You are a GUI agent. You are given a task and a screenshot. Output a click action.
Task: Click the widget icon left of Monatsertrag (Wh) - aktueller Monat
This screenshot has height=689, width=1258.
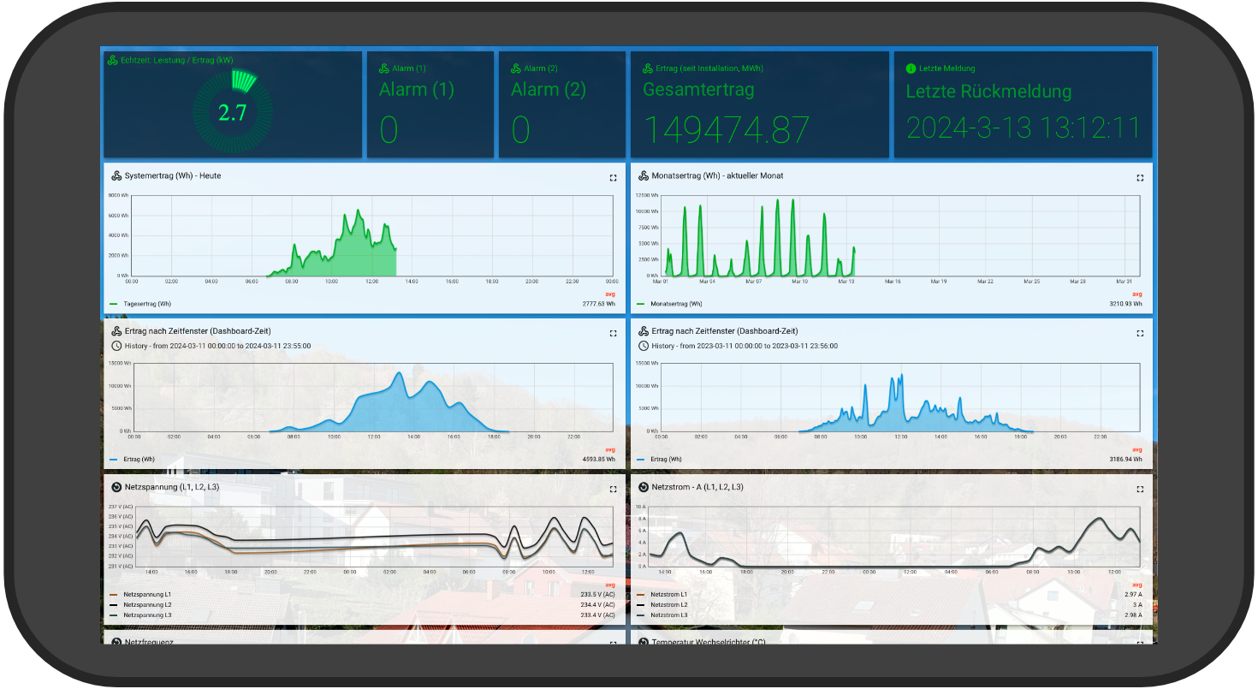point(644,175)
